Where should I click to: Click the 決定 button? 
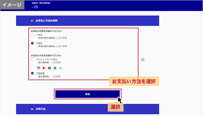(x=88, y=94)
